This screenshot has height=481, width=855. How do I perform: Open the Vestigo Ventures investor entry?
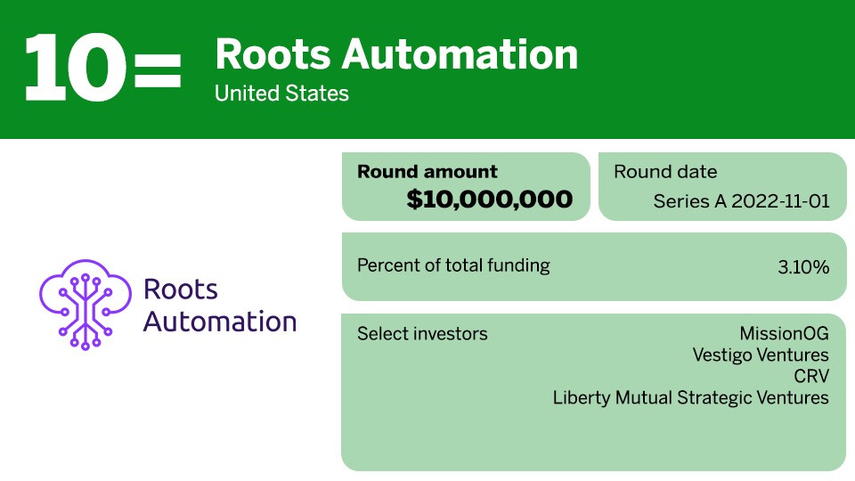coord(761,355)
